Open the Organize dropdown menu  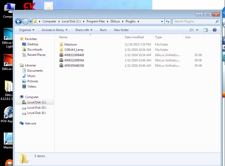26,30
